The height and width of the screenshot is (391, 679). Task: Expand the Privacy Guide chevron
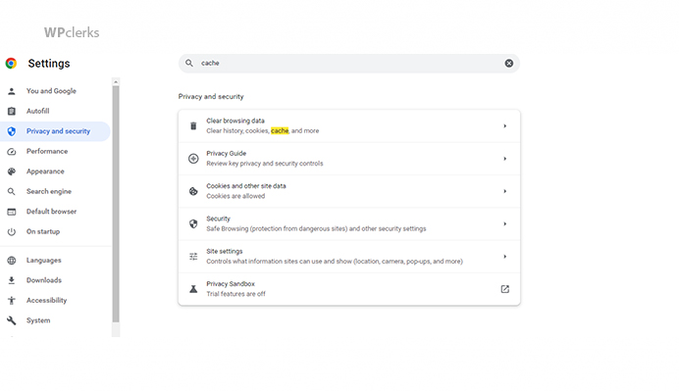(505, 159)
